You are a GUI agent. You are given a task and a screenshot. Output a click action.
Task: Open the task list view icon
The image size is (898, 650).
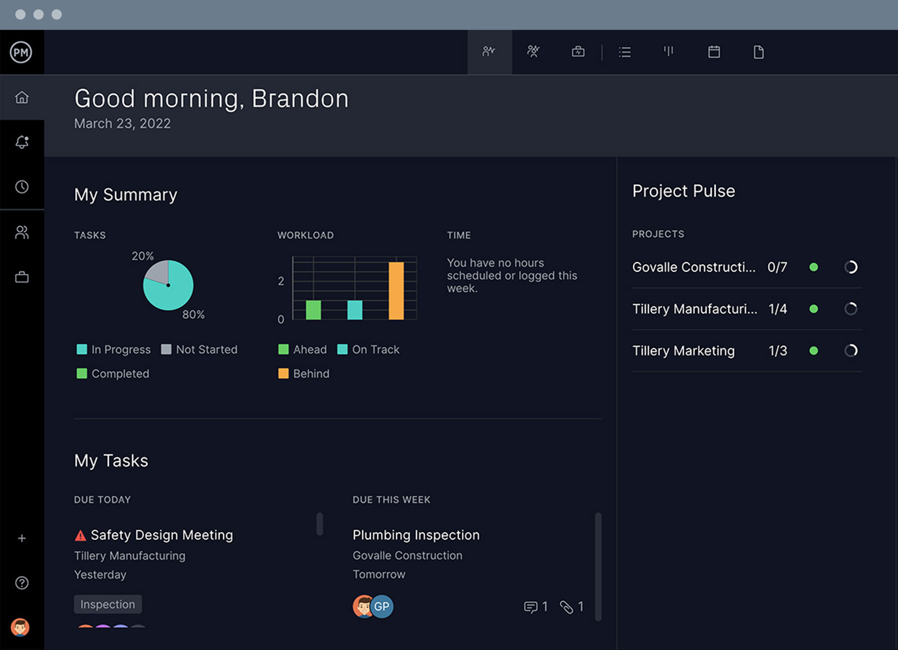pos(624,52)
